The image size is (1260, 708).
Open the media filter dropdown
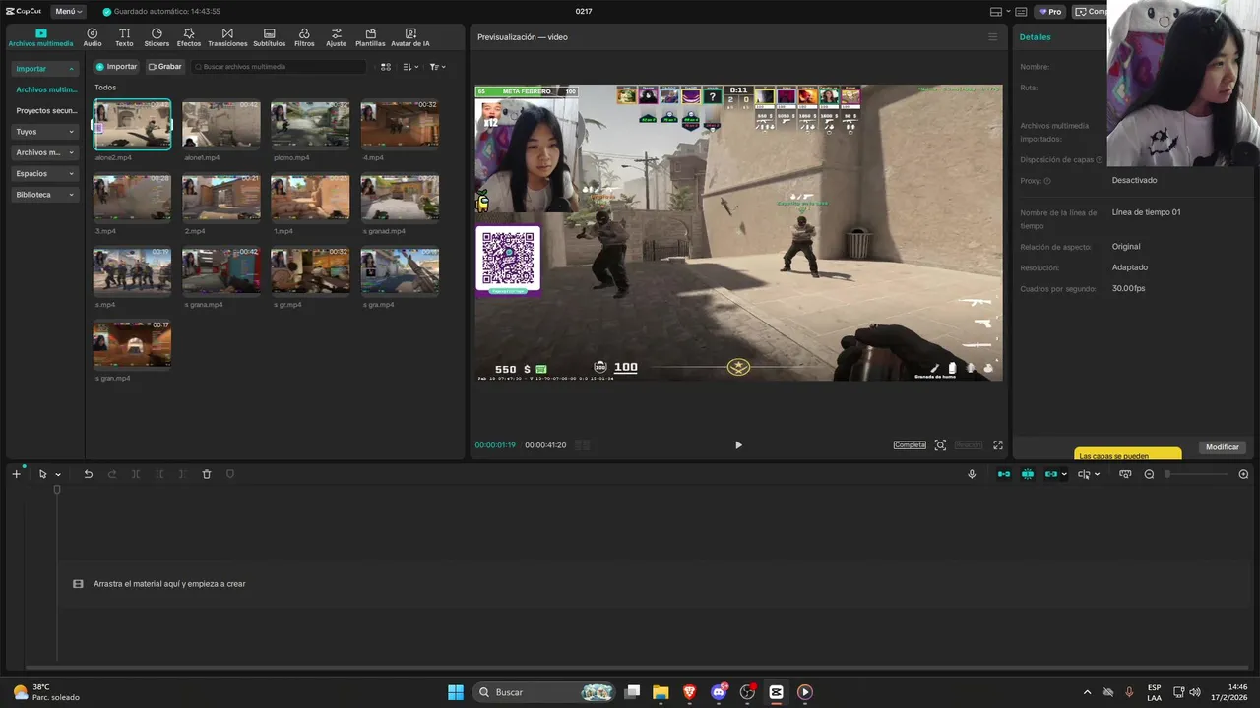438,67
